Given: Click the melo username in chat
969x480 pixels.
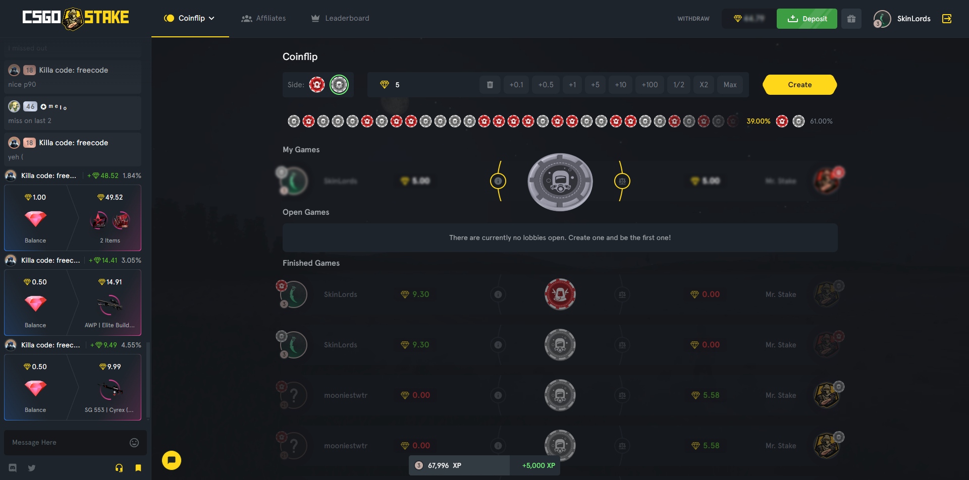Looking at the screenshot, I should tap(53, 107).
